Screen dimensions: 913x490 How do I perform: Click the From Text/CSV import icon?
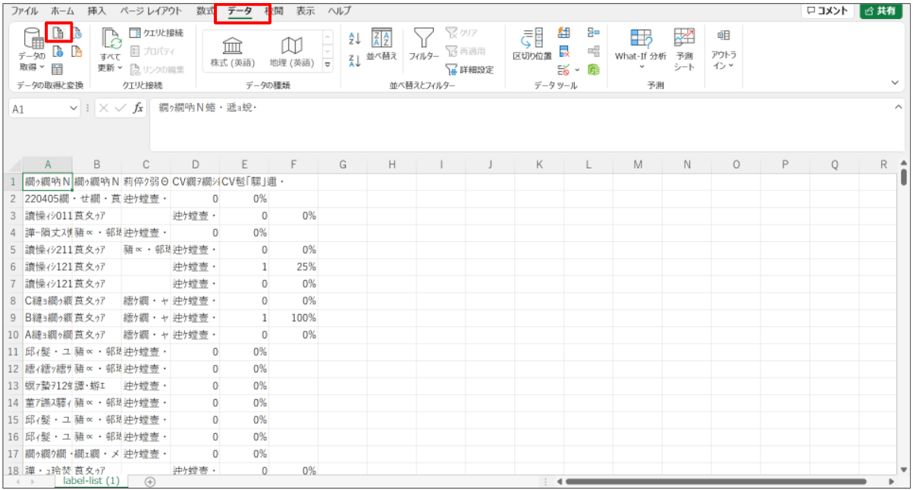pos(58,32)
